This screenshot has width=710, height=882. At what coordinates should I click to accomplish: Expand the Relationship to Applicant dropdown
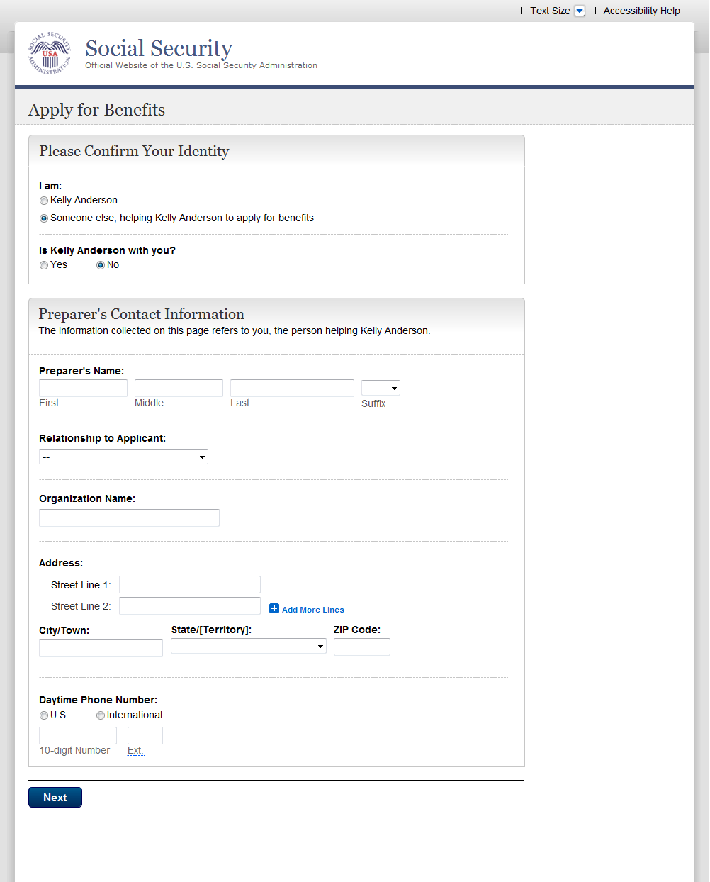(123, 457)
